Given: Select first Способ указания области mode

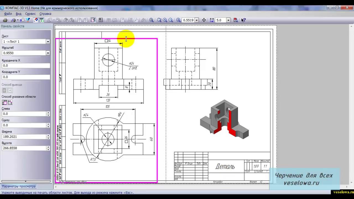Looking at the screenshot, I should pos(4,103).
